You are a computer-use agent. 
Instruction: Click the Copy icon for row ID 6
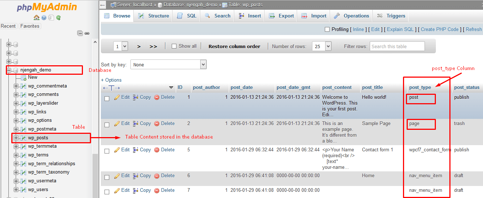tap(136, 176)
